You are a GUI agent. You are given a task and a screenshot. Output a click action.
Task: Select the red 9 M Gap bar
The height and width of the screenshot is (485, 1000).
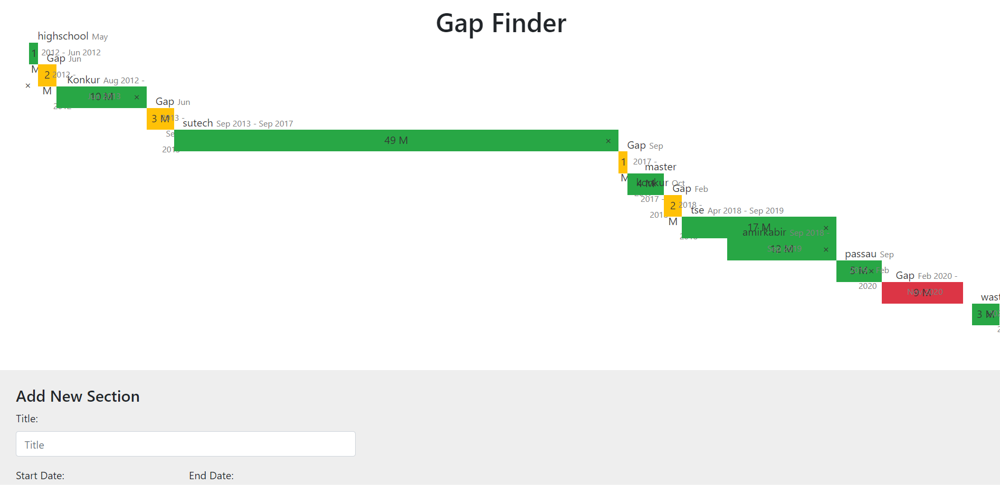point(922,293)
